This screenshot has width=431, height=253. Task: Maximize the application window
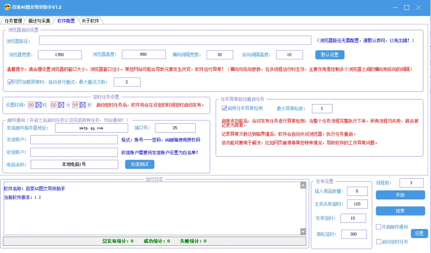[407, 8]
